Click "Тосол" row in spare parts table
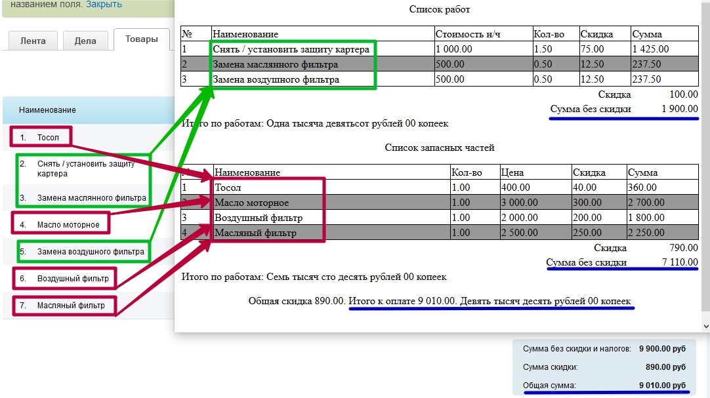Image resolution: width=710 pixels, height=398 pixels. (x=229, y=188)
